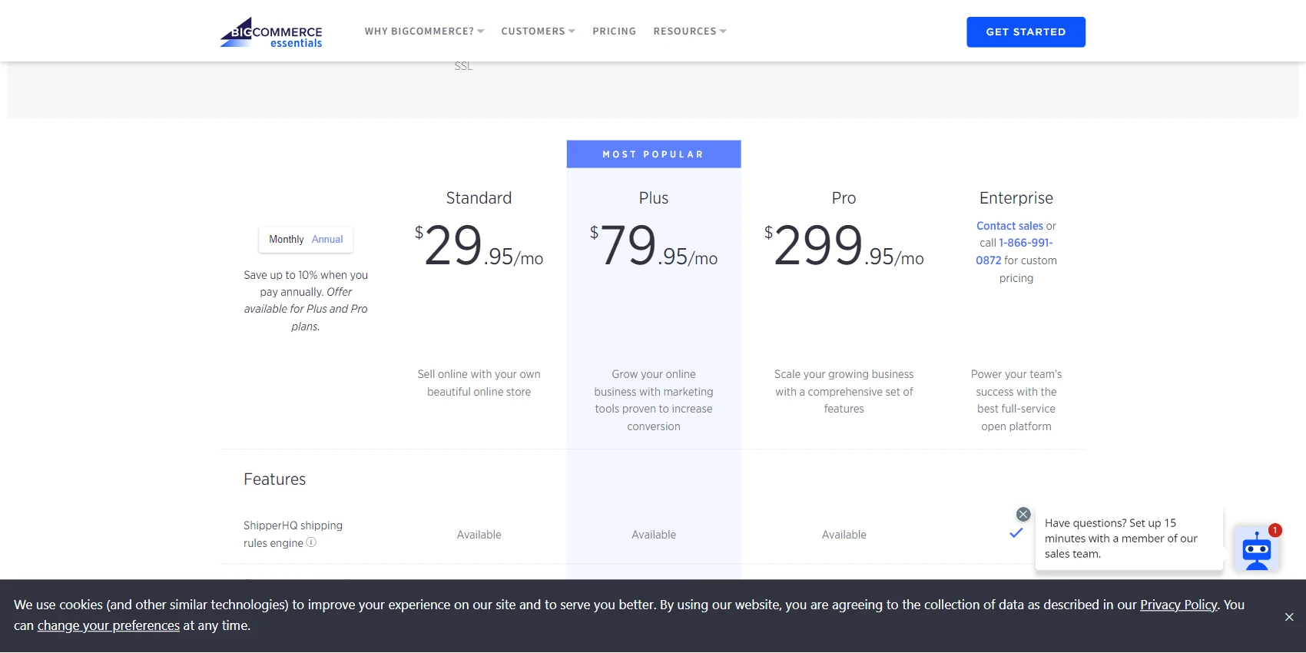Expand the Resources dropdown
This screenshot has height=653, width=1306.
click(x=690, y=31)
